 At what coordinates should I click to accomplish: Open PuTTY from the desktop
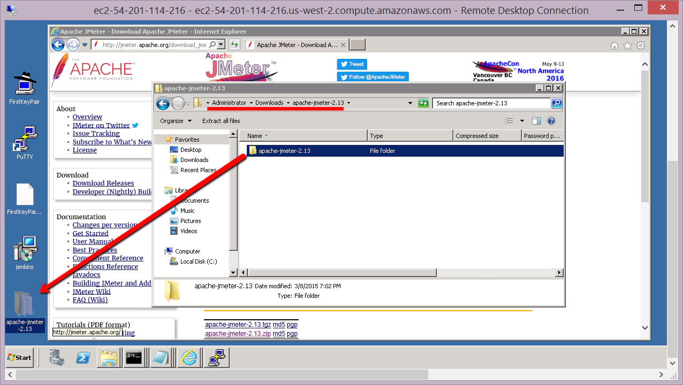(x=24, y=138)
